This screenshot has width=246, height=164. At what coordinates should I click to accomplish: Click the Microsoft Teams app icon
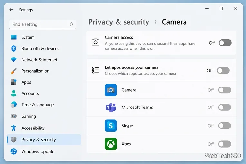click(111, 108)
